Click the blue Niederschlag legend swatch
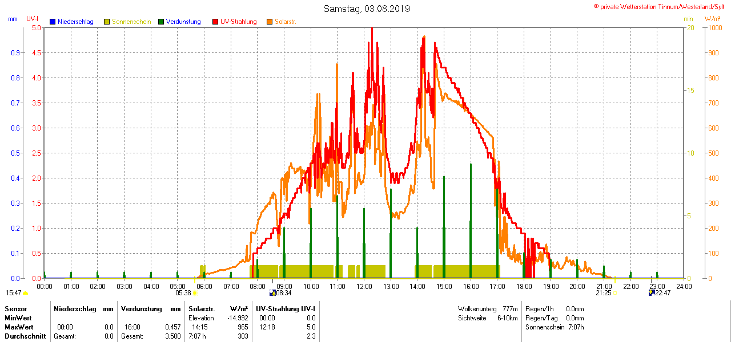 [53, 22]
